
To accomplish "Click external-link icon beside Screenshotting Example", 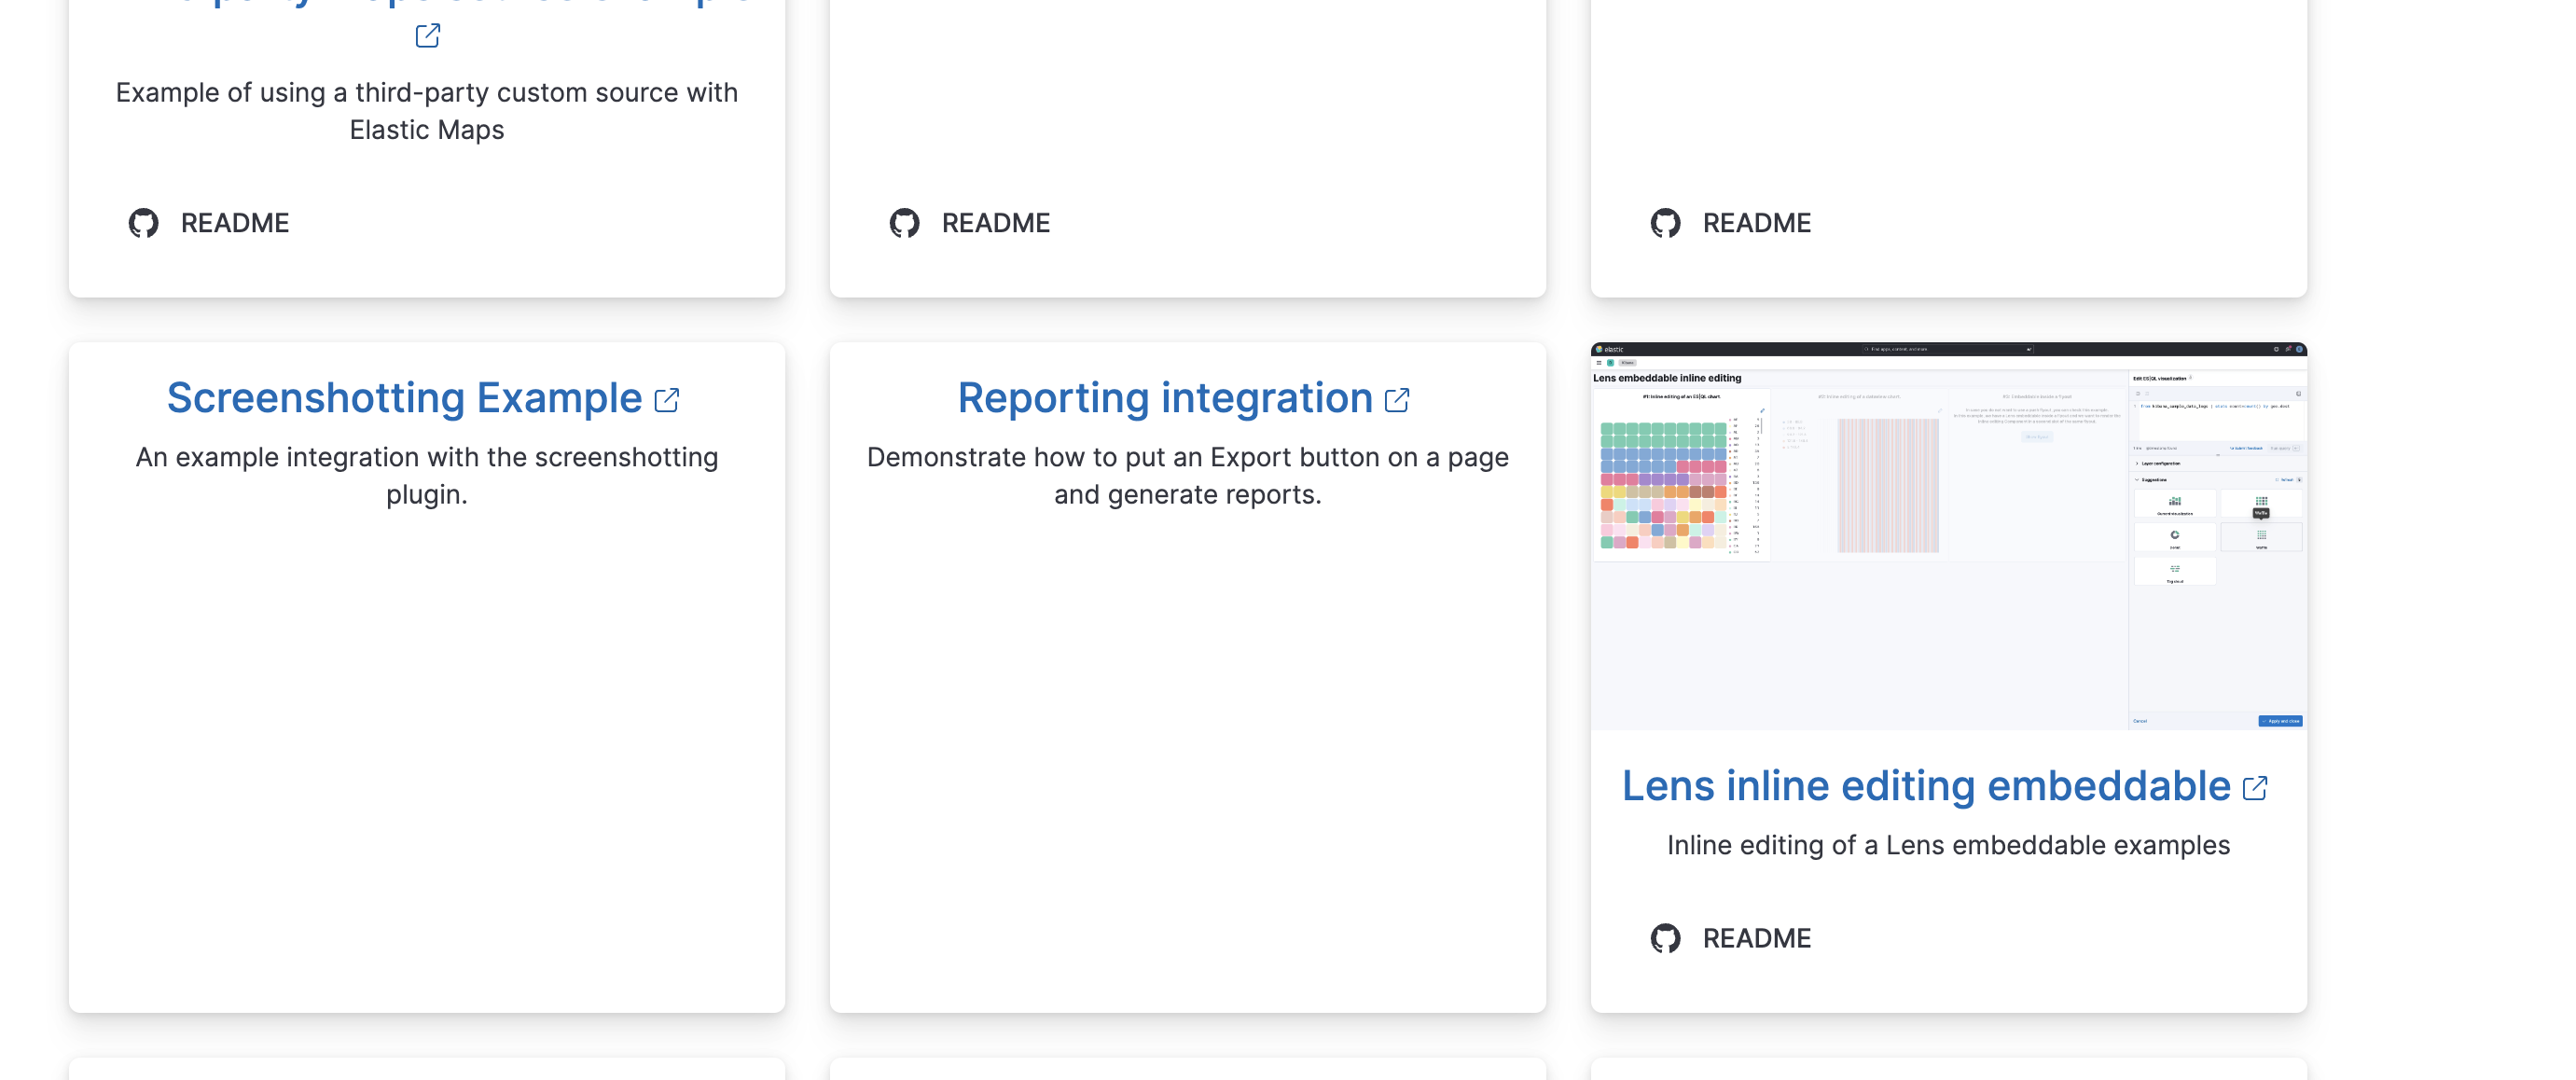I will pyautogui.click(x=667, y=400).
